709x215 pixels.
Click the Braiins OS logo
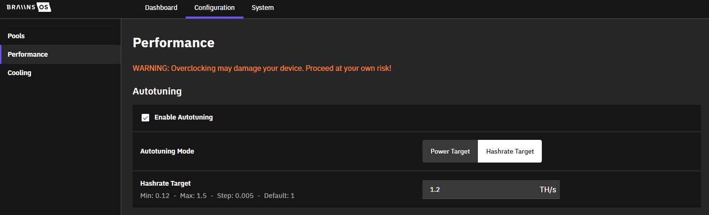coord(28,8)
